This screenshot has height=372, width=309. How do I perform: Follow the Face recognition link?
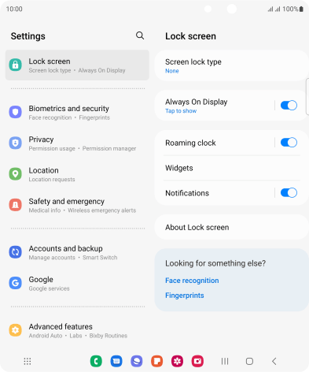tap(192, 281)
